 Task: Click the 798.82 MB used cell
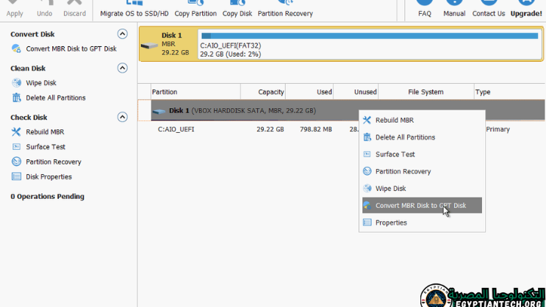click(316, 129)
